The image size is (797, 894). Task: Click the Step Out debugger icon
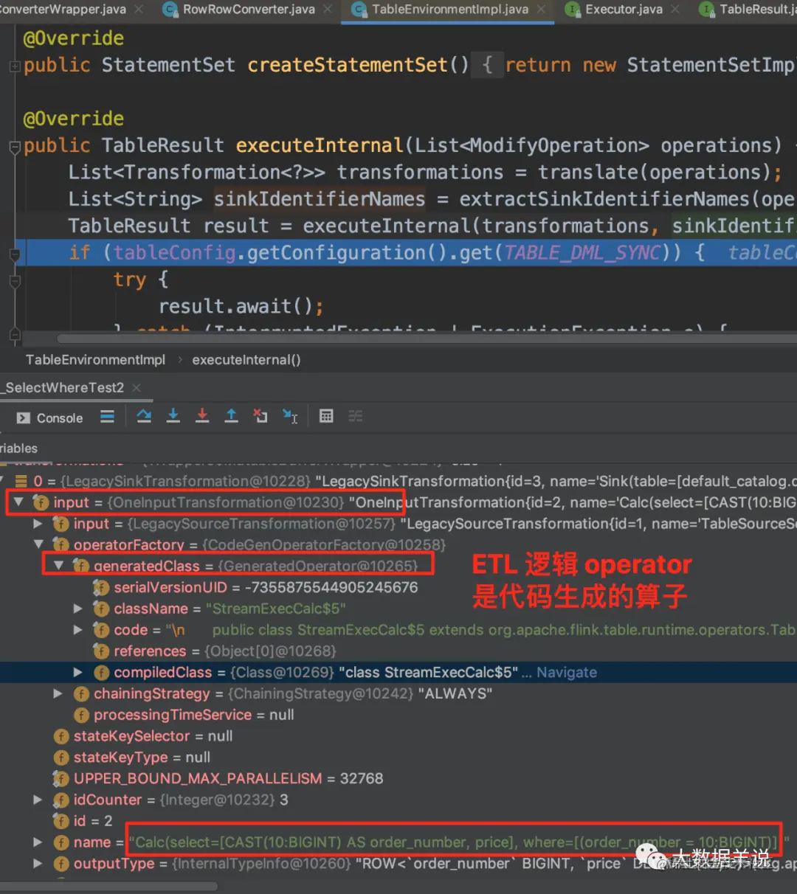(231, 417)
